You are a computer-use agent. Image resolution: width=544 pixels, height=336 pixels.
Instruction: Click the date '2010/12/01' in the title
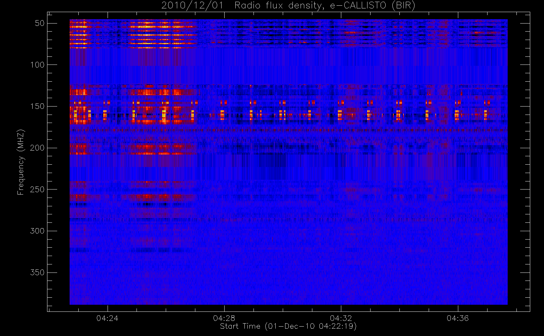click(192, 6)
